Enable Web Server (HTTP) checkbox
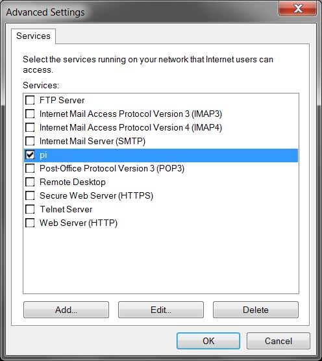 coord(30,223)
